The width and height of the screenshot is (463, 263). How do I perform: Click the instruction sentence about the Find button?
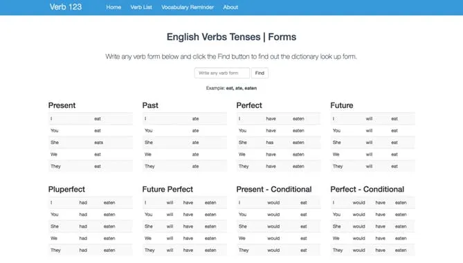coord(231,56)
